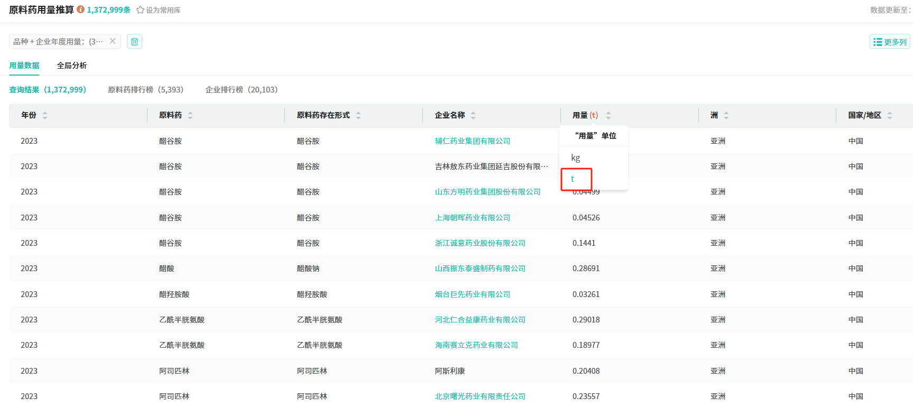
Task: Click the trash icon to clear filters
Action: (134, 41)
